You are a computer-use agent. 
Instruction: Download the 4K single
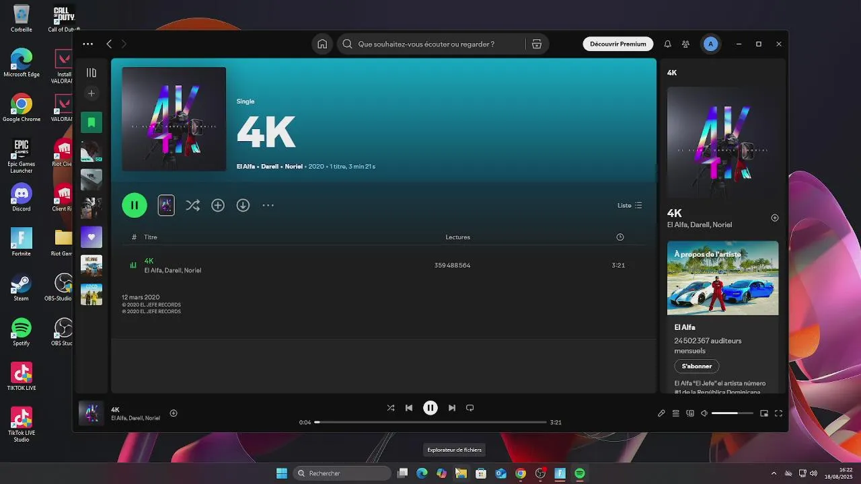[x=243, y=205]
